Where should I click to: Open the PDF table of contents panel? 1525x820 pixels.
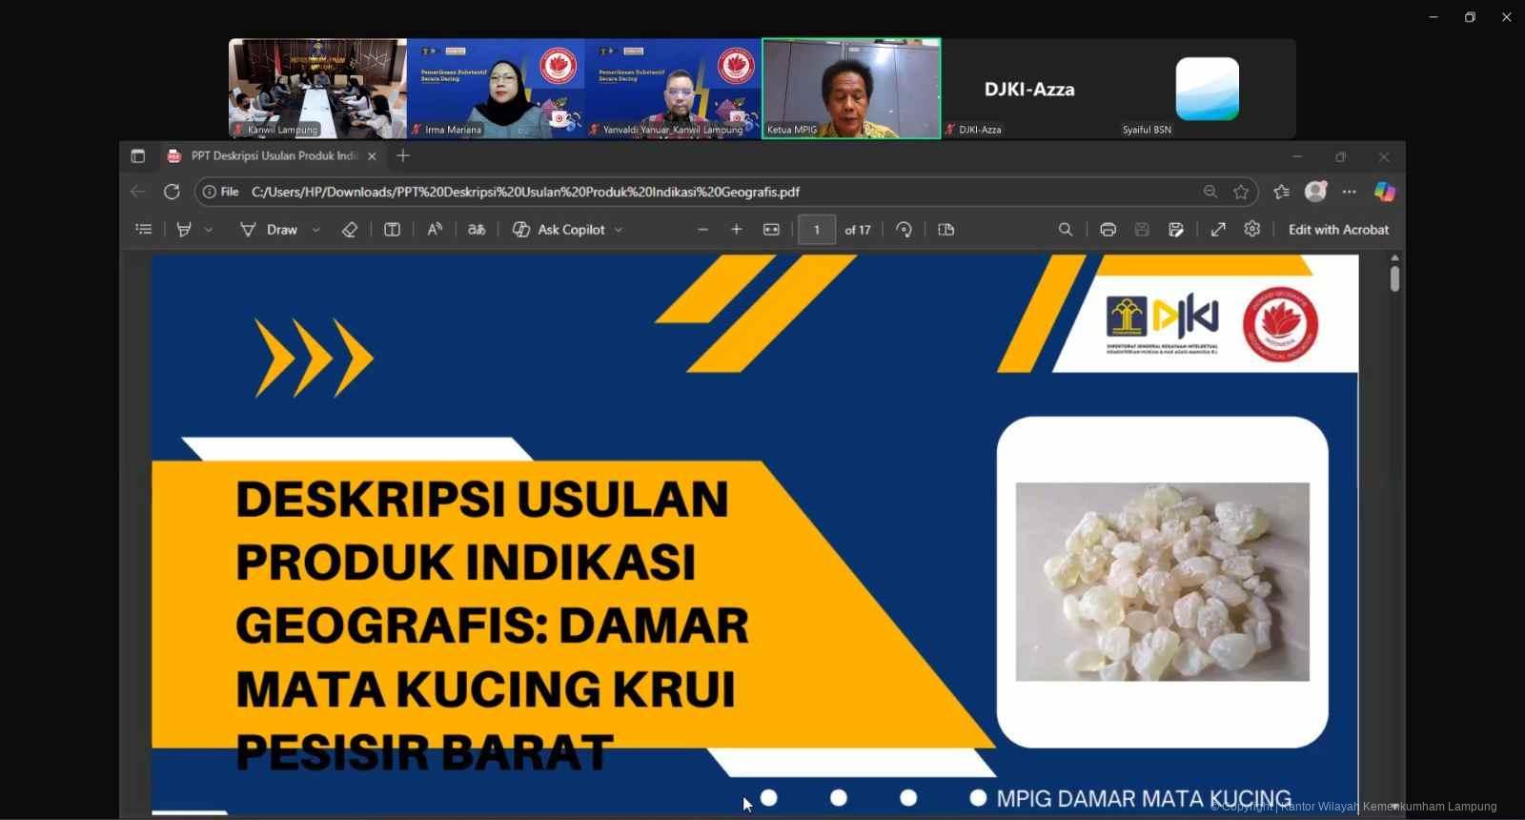[144, 230]
